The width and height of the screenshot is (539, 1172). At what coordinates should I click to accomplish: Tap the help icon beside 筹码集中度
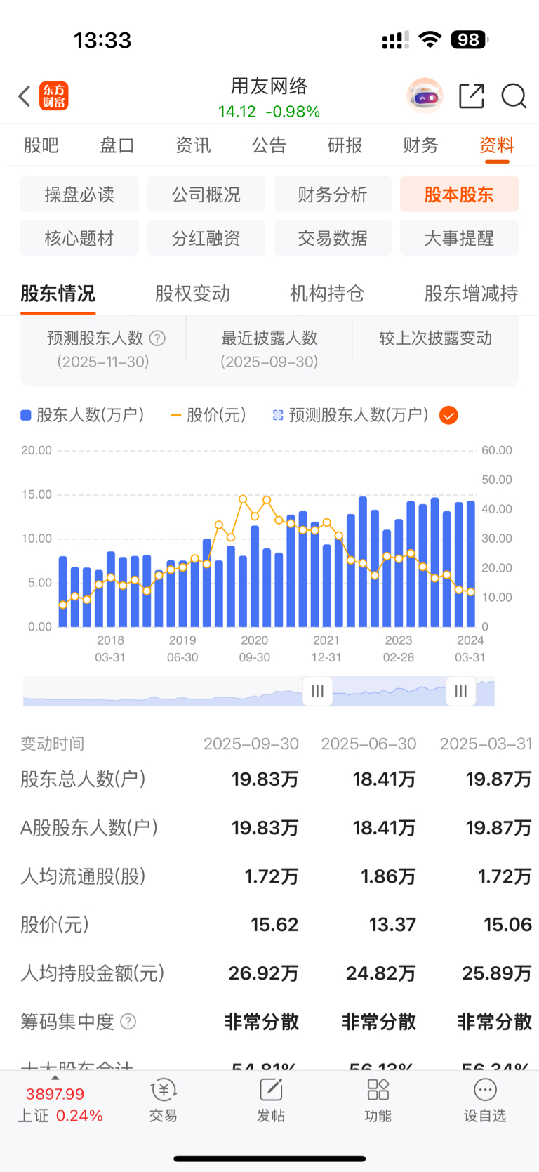pyautogui.click(x=128, y=1022)
